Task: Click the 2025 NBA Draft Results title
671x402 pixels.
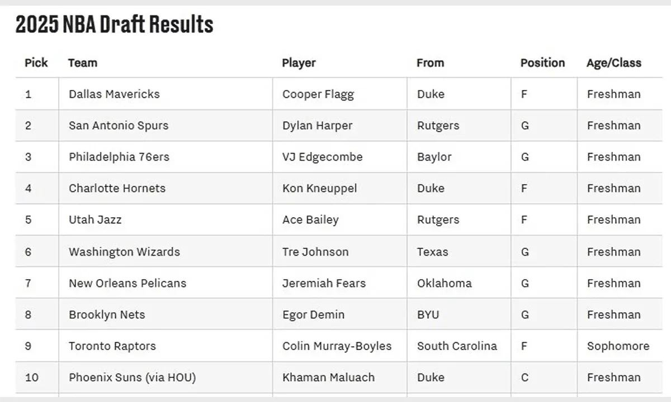Action: (115, 25)
